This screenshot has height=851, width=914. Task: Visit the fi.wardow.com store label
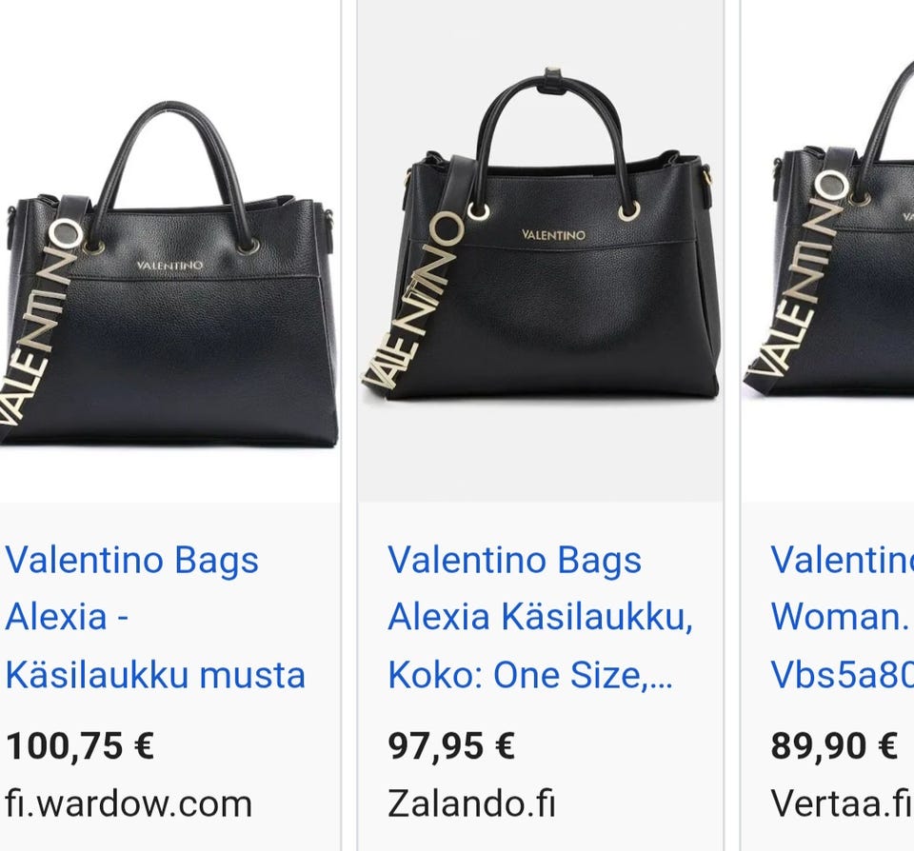pos(129,803)
